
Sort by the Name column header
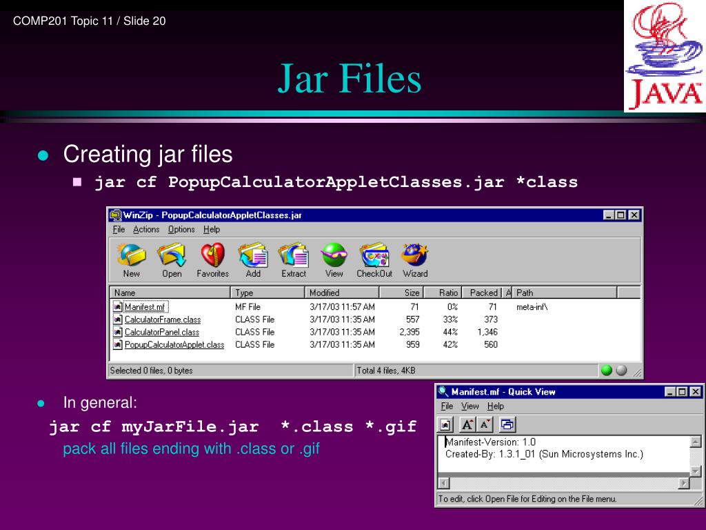(x=170, y=293)
